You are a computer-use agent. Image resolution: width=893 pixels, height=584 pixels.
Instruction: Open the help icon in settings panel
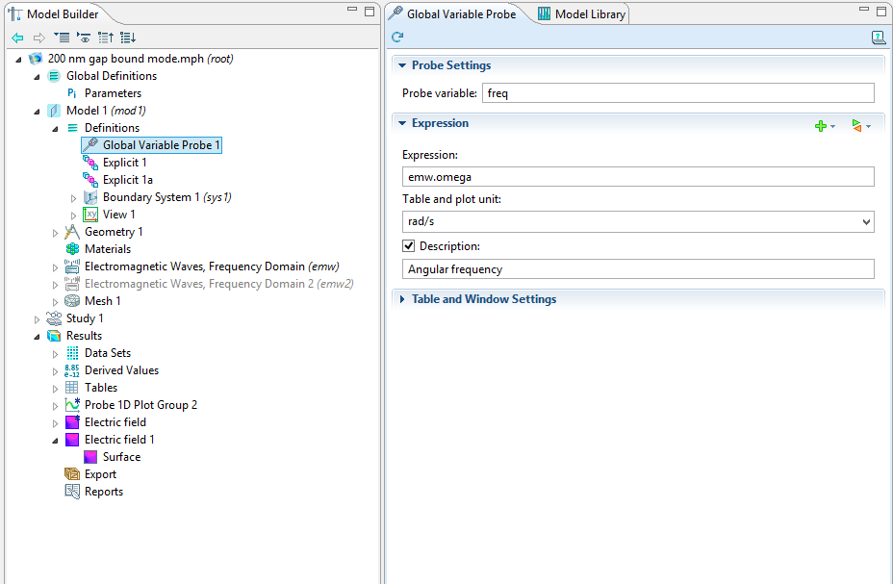(x=878, y=38)
